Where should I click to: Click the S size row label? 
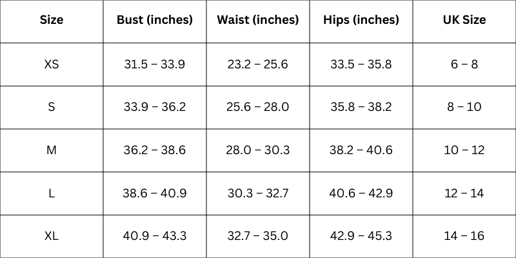[x=52, y=107]
